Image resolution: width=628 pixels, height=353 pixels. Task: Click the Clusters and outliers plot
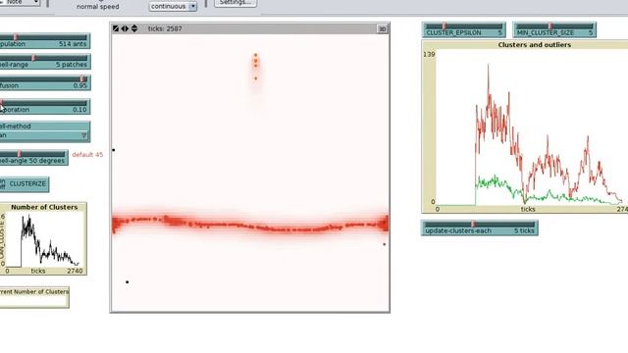coord(525,126)
